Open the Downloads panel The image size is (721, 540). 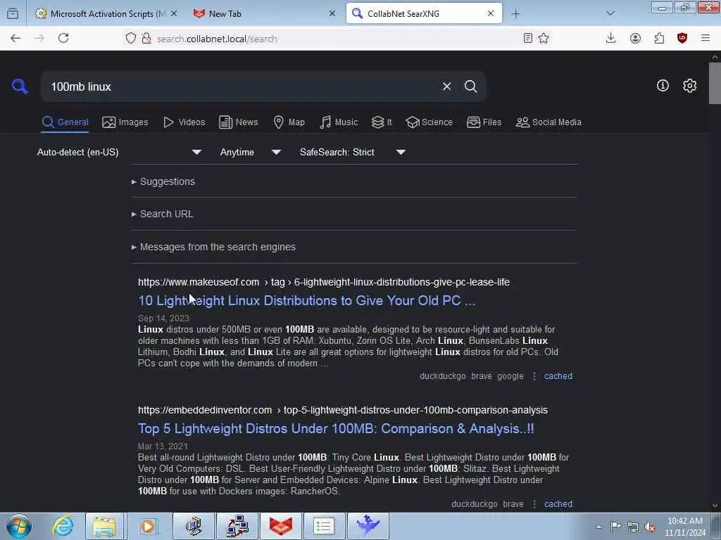[610, 39]
